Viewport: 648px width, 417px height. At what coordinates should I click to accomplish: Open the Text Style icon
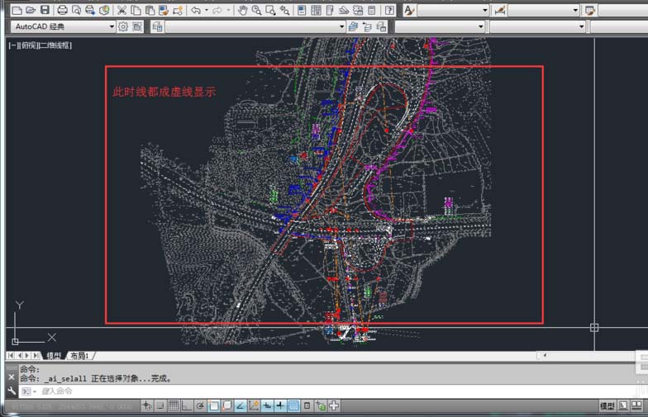[410, 11]
